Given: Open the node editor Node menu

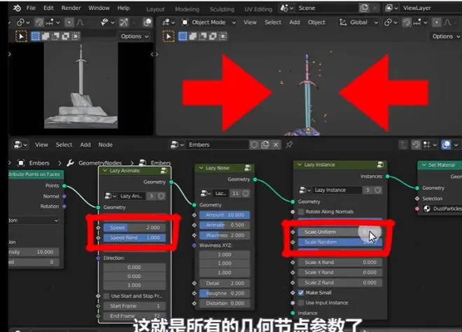Looking at the screenshot, I should [x=105, y=144].
